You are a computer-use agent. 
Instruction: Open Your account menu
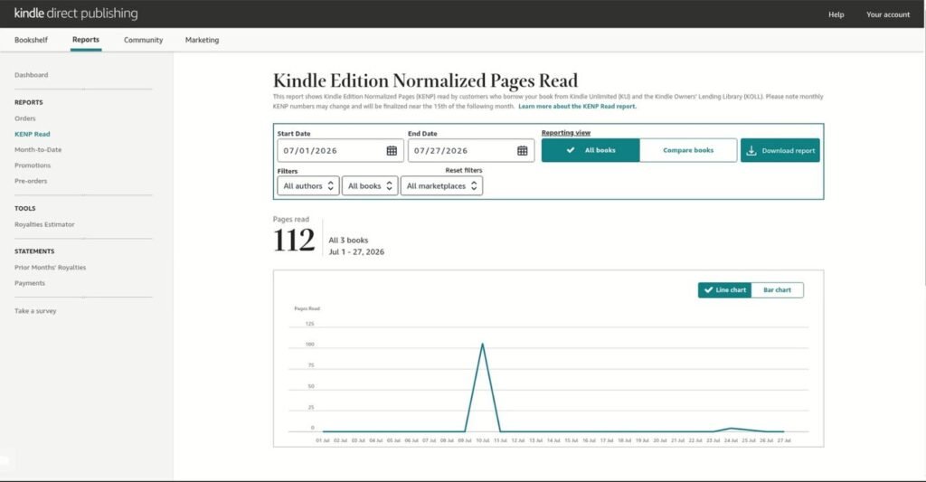click(888, 14)
